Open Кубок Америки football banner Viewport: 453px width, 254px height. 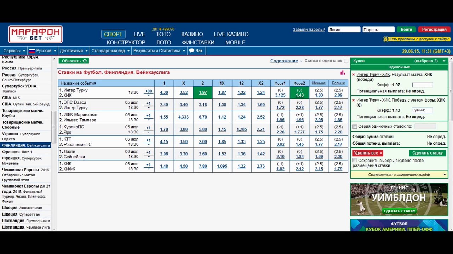[x=399, y=225]
